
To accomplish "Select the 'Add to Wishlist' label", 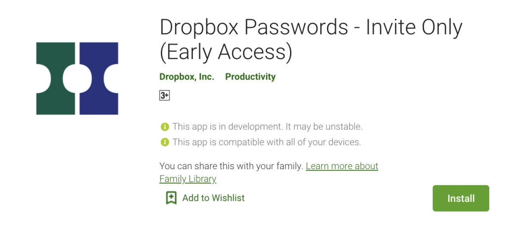I will (213, 198).
